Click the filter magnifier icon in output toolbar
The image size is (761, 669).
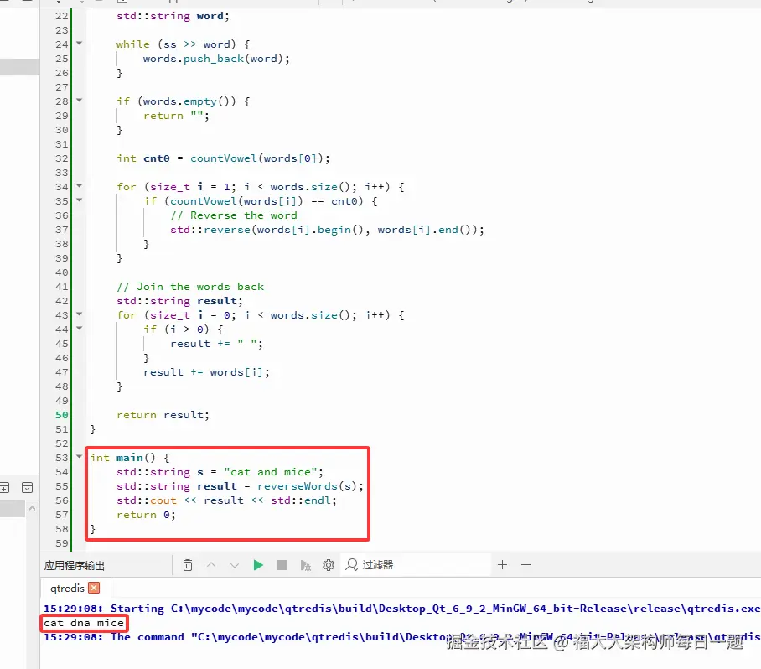tap(351, 564)
